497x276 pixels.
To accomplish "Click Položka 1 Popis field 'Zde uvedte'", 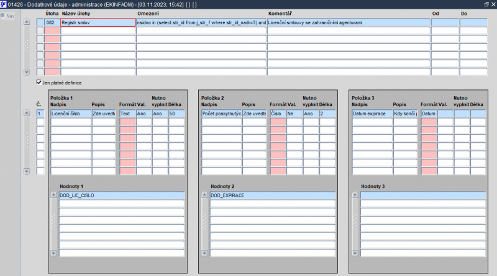I will click(x=104, y=114).
